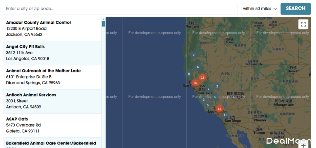
Task: Click the cluster marker labeled 7
Action: tap(208, 89)
